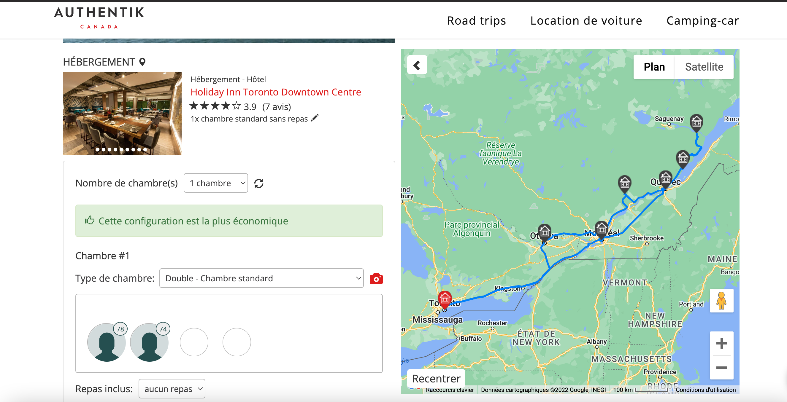Activate Street View pegman icon

(721, 300)
